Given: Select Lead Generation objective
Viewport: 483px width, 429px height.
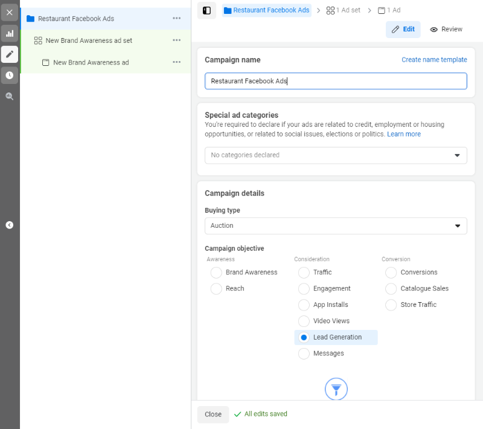Looking at the screenshot, I should 304,338.
